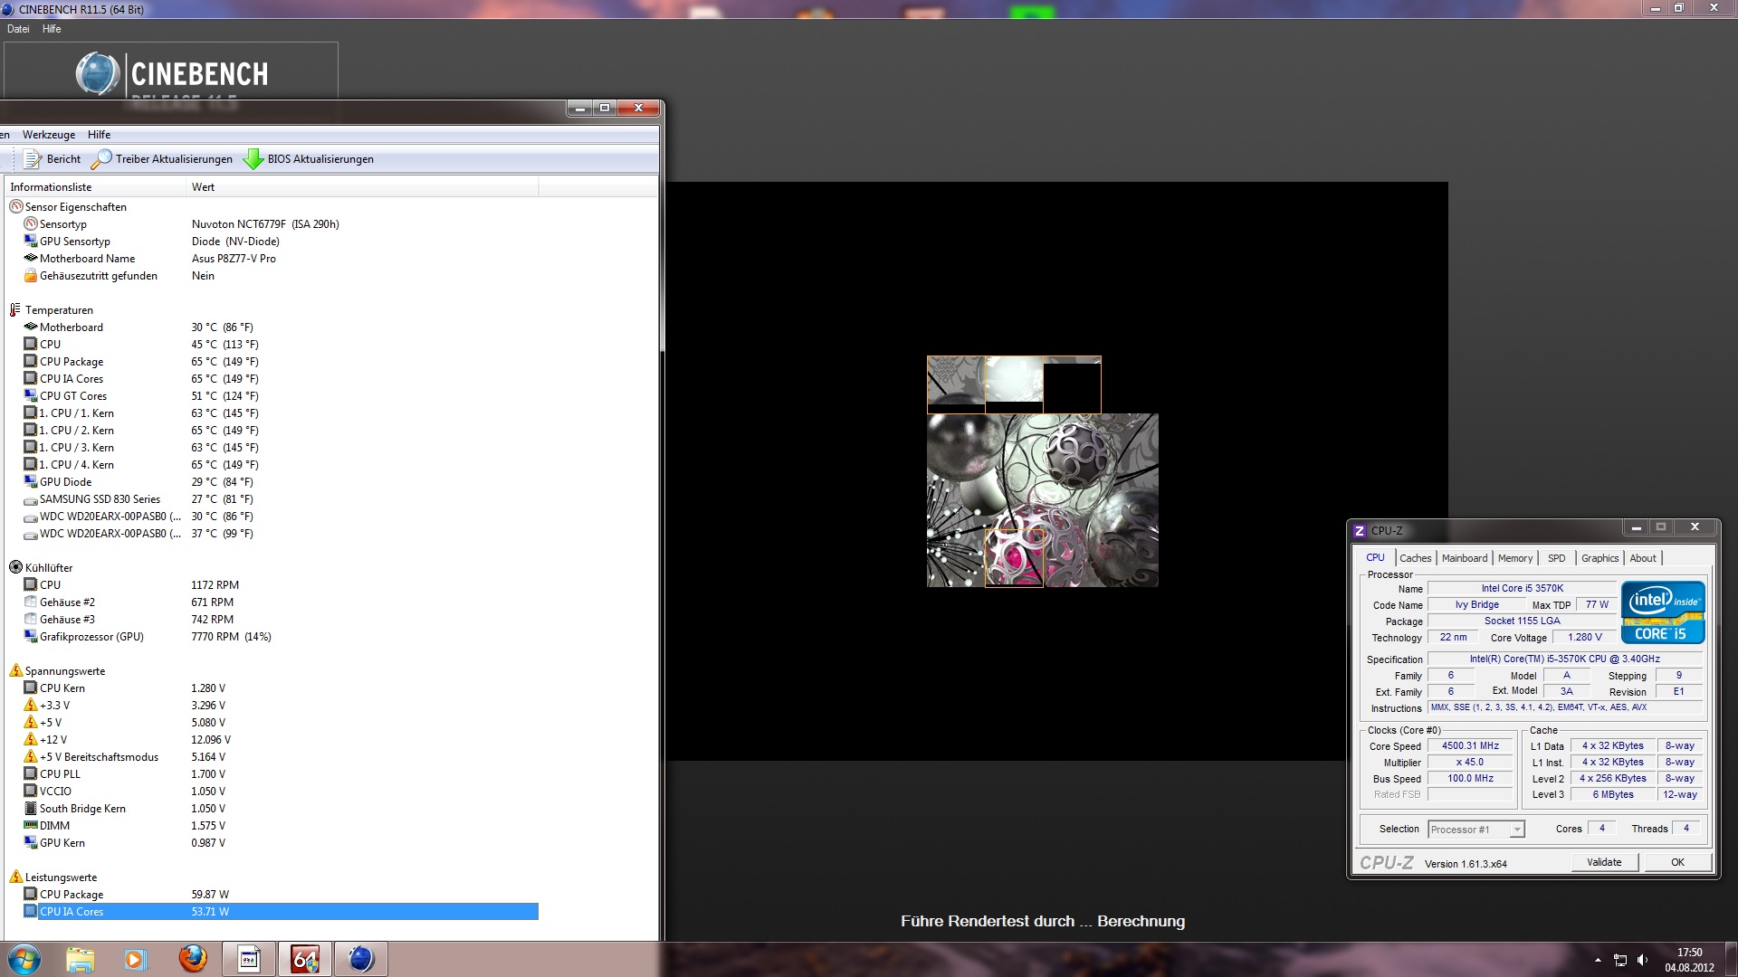Select the CPU Package power row

coord(72,895)
